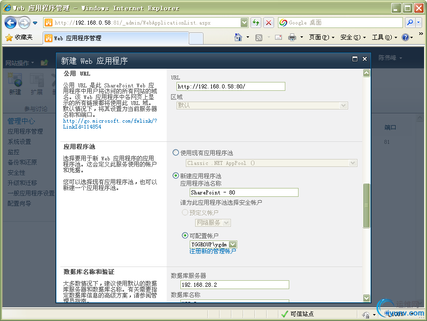This screenshot has width=427, height=321.
Task: Go back with the browser Back arrow
Action: 11,23
